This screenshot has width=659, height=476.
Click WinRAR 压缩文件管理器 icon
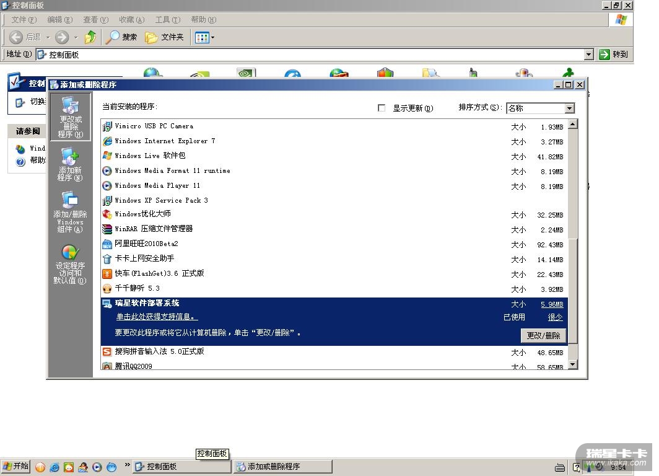(107, 229)
